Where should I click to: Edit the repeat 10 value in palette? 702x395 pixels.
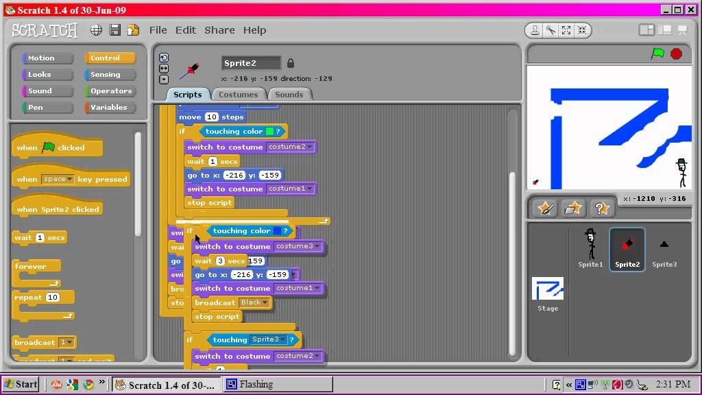tap(53, 298)
